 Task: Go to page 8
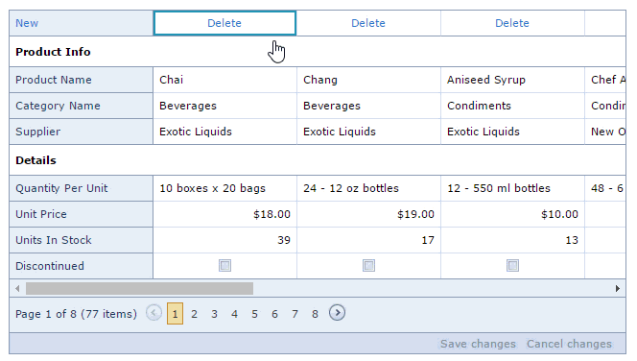click(315, 314)
